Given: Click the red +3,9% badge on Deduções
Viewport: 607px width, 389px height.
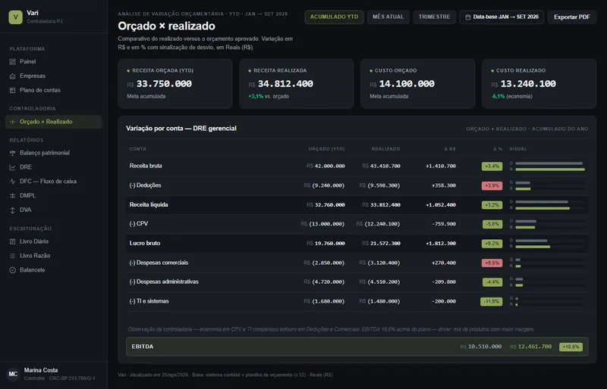Looking at the screenshot, I should 492,185.
